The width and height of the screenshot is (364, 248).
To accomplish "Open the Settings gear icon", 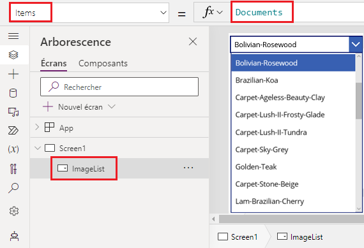I will 14,211.
